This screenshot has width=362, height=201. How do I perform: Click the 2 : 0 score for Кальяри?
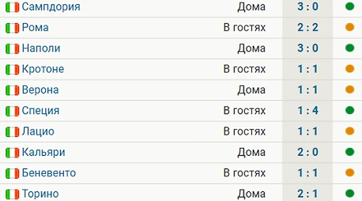tap(308, 152)
